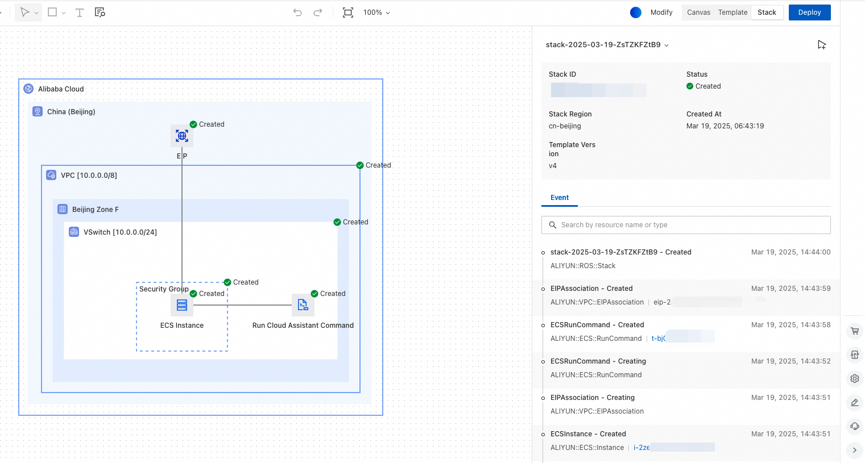Click the Run Command Created status check
The width and height of the screenshot is (865, 463).
point(314,294)
